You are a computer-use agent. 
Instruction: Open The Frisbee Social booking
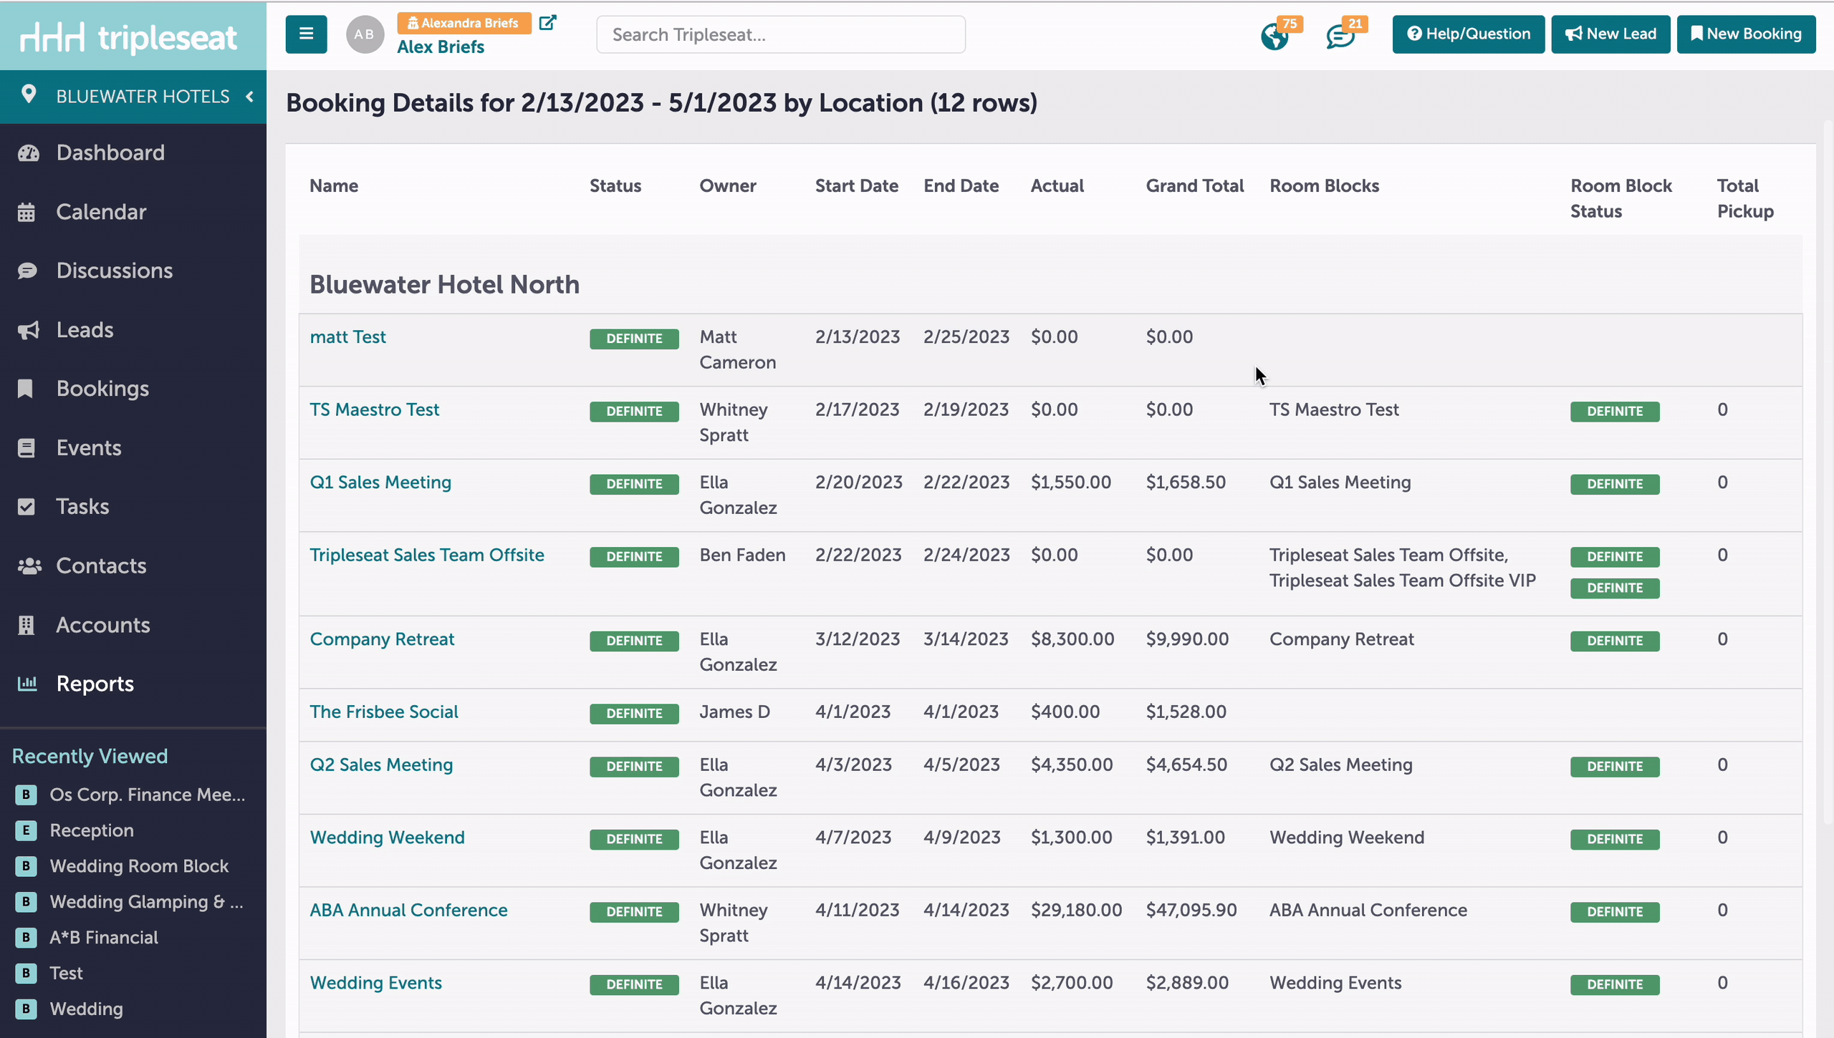(x=384, y=712)
